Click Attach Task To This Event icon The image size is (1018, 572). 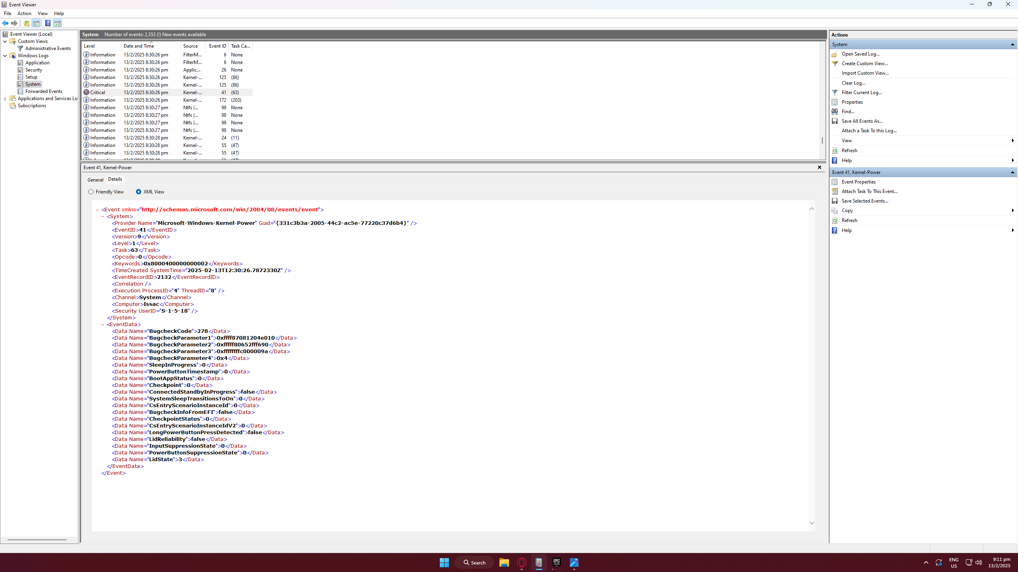tap(835, 191)
